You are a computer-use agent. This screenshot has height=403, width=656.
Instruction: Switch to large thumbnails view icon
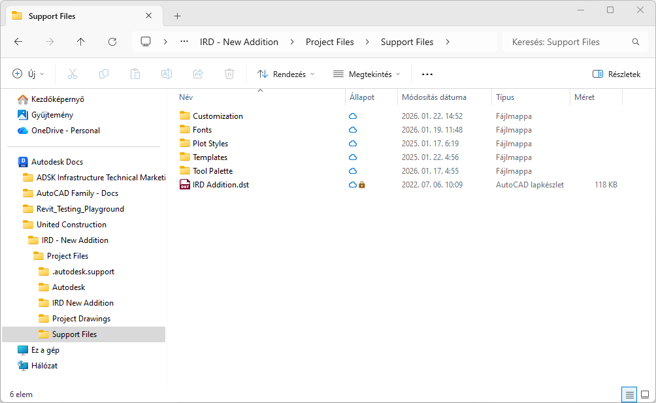coord(645,395)
